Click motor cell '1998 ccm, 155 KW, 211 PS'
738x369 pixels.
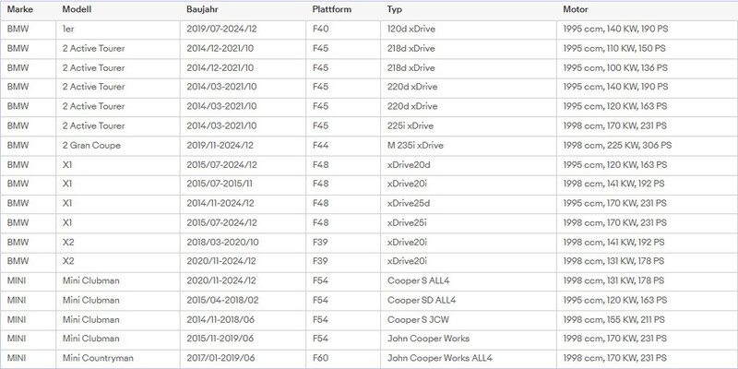[613, 319]
